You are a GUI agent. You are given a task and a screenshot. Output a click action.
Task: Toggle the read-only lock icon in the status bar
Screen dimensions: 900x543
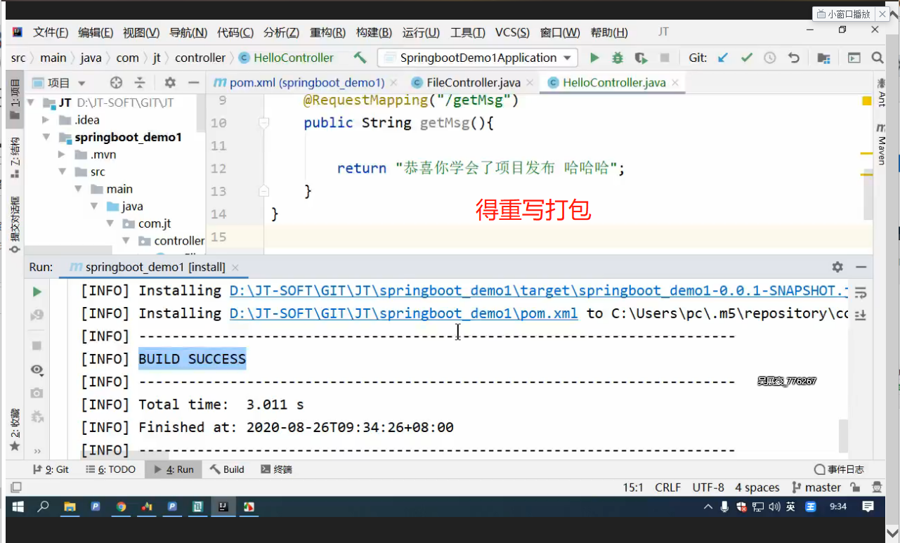coord(855,487)
